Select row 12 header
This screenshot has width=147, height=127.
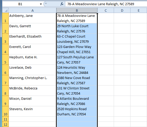5,124
